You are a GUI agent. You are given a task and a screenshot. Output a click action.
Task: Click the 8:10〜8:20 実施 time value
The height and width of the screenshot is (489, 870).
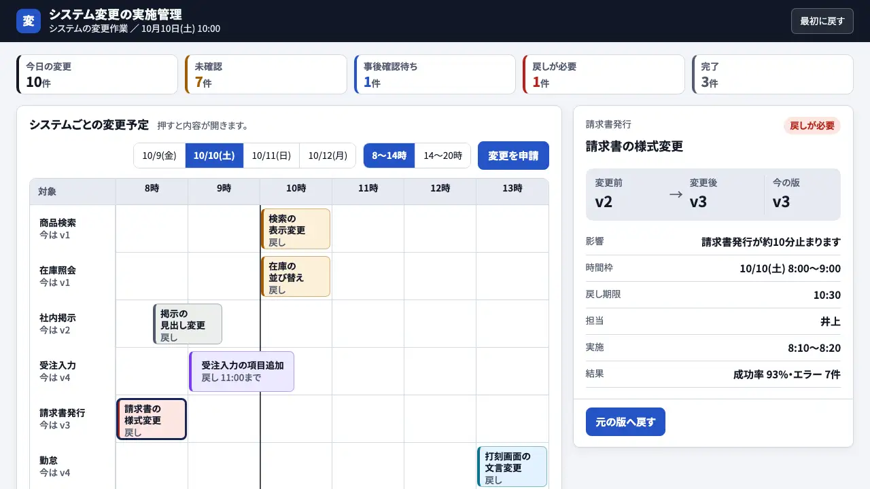[814, 348]
